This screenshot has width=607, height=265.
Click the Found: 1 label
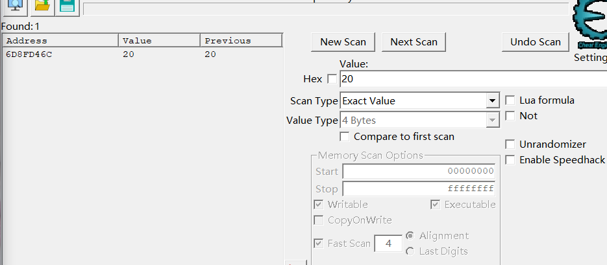tap(20, 27)
